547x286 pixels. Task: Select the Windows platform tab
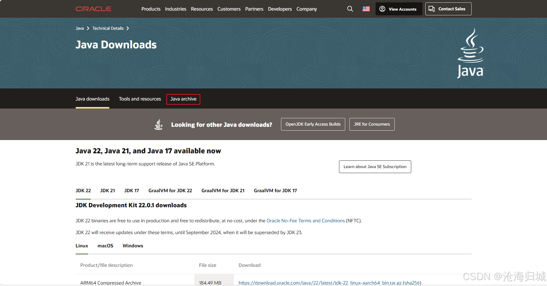[x=133, y=246]
